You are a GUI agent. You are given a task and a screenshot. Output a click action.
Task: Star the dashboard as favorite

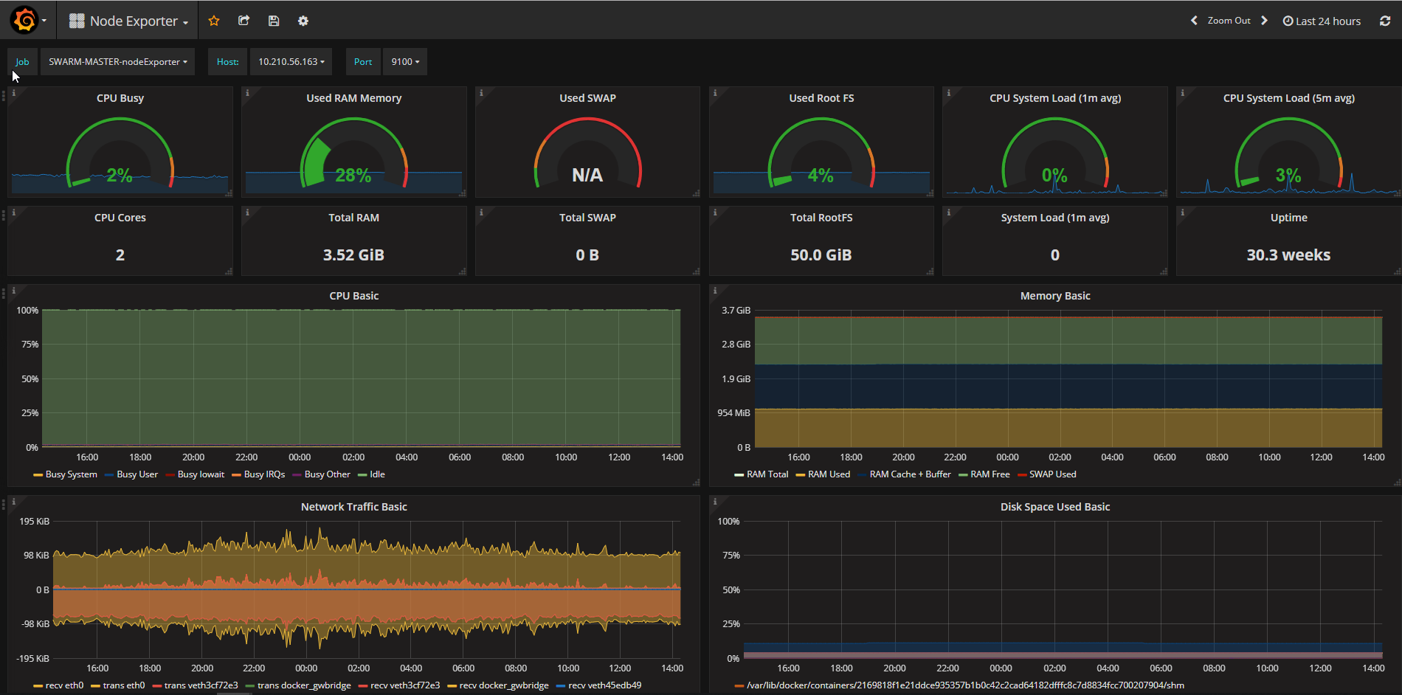[214, 21]
